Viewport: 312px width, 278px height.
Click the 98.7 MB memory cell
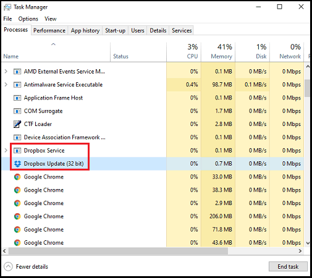(x=218, y=85)
